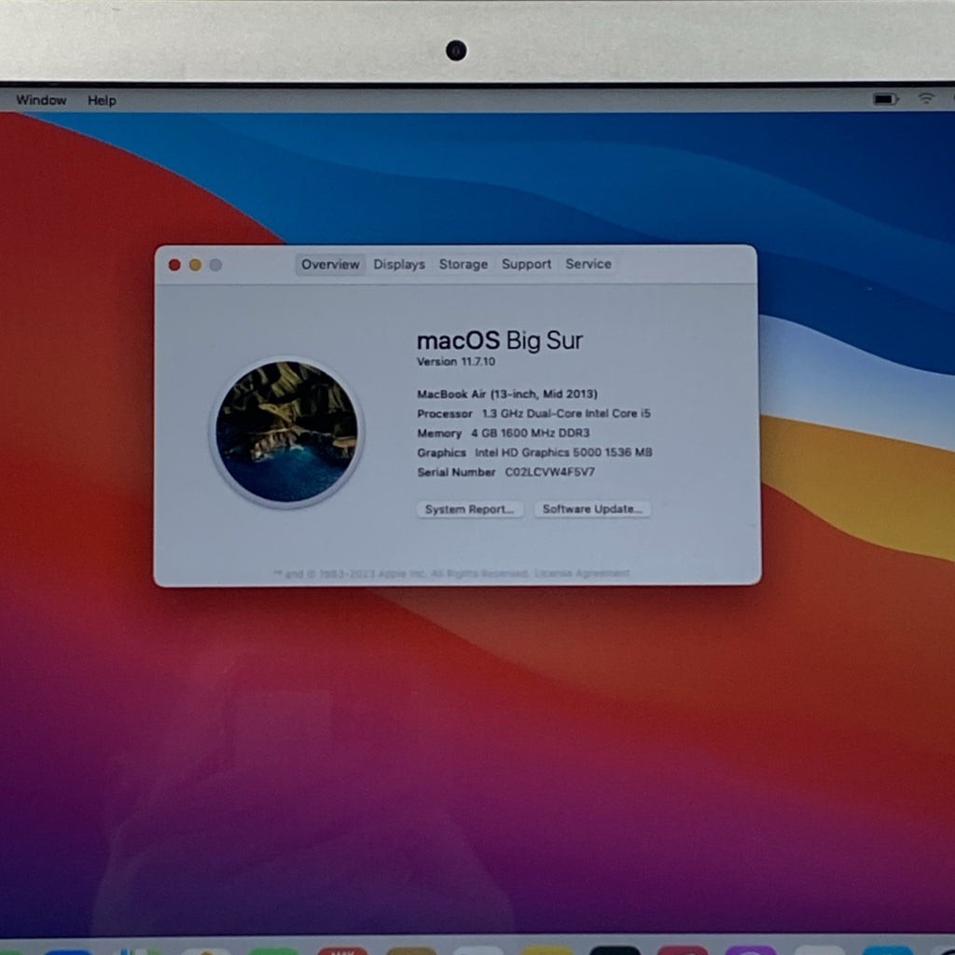Select serial number C02LCVW4F5V7
The height and width of the screenshot is (955, 955).
549,472
